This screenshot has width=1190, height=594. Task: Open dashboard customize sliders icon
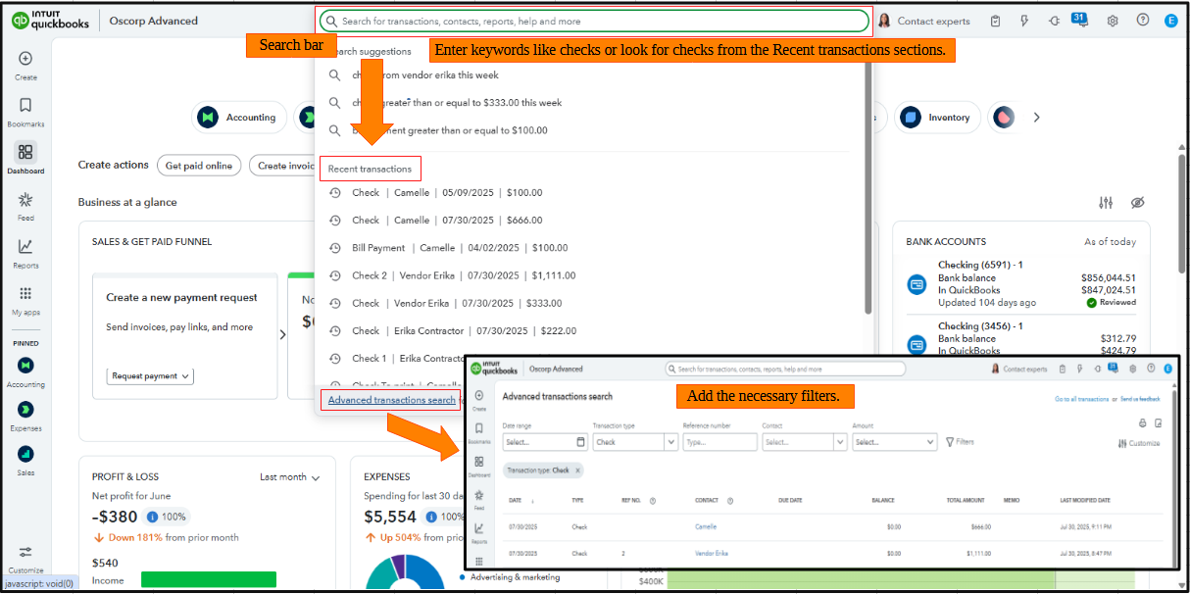[x=1106, y=203]
